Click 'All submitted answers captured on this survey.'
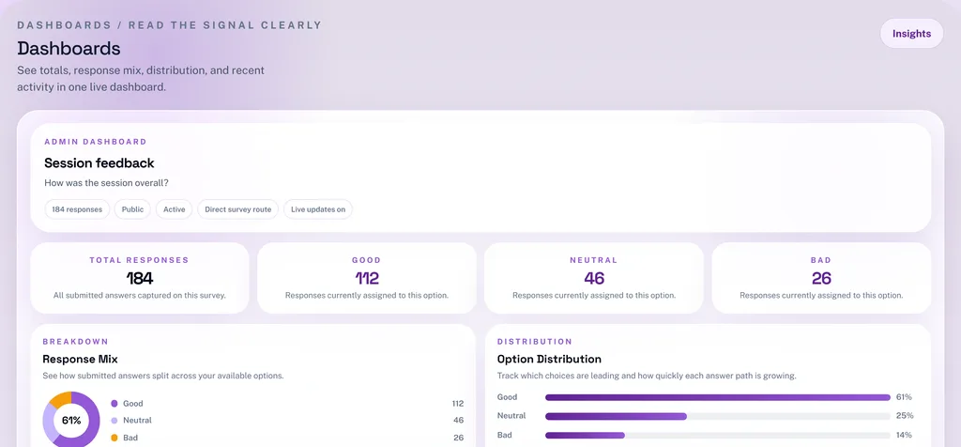The height and width of the screenshot is (447, 961). tap(140, 296)
